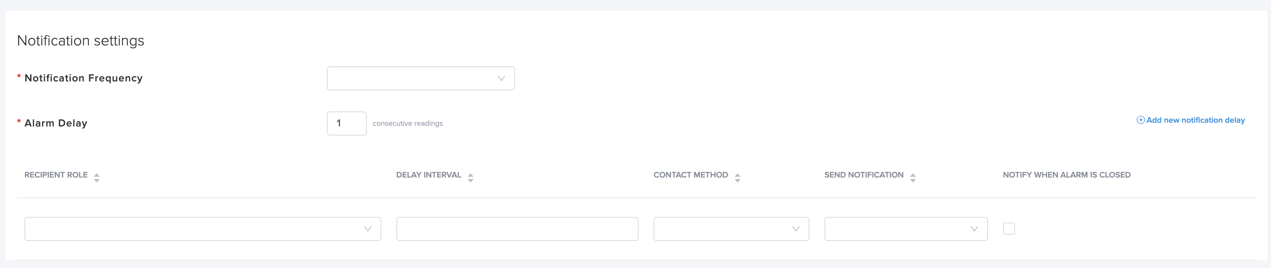Click into the Delay Interval text field
The width and height of the screenshot is (1271, 268).
click(x=517, y=229)
